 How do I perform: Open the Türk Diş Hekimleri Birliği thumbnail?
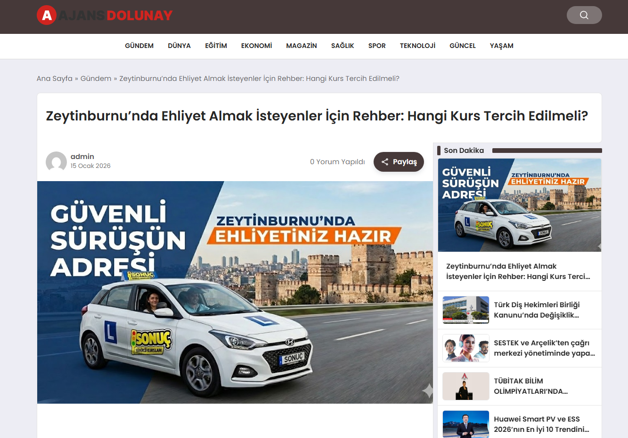(x=465, y=310)
